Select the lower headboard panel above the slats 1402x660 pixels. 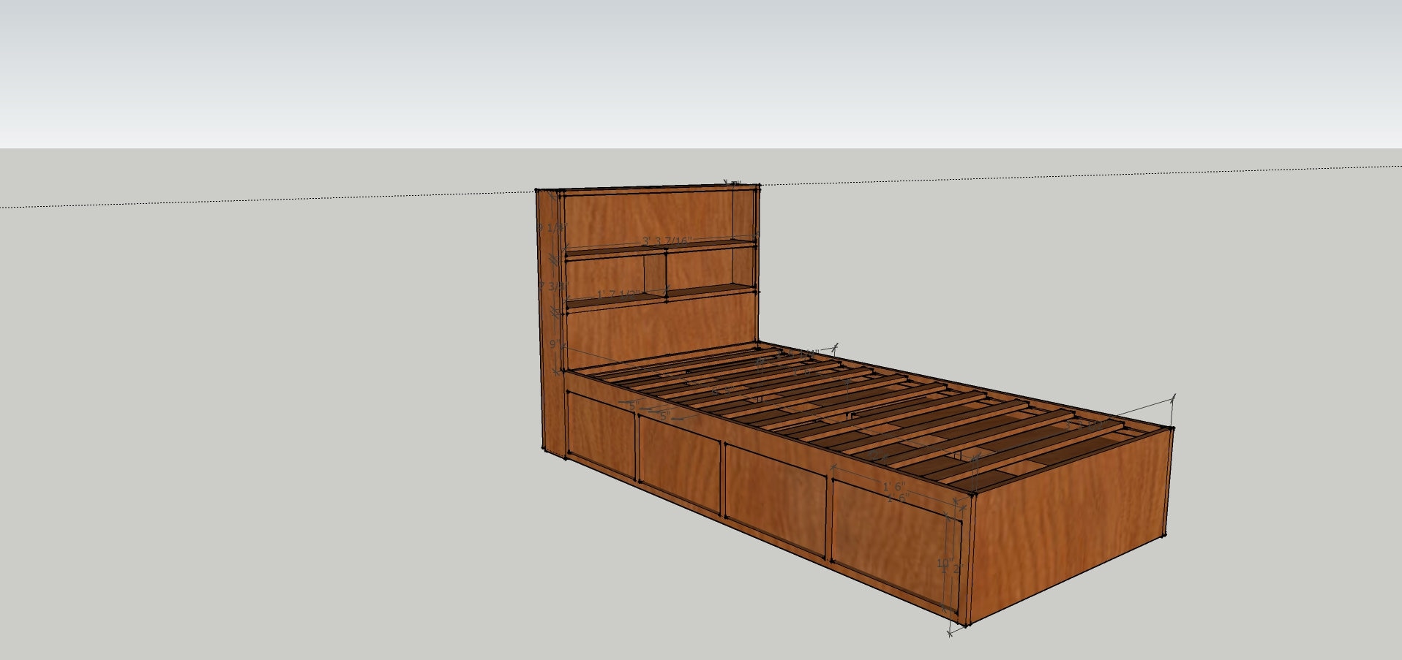pos(659,333)
